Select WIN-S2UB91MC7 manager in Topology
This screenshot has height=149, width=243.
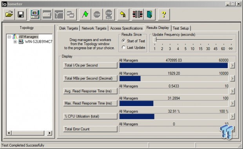pyautogui.click(x=38, y=42)
